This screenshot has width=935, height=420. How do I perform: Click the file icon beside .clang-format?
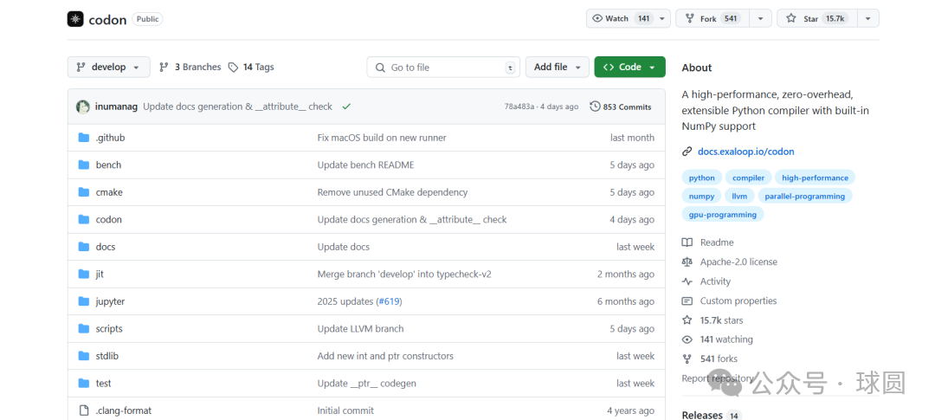[x=83, y=411]
